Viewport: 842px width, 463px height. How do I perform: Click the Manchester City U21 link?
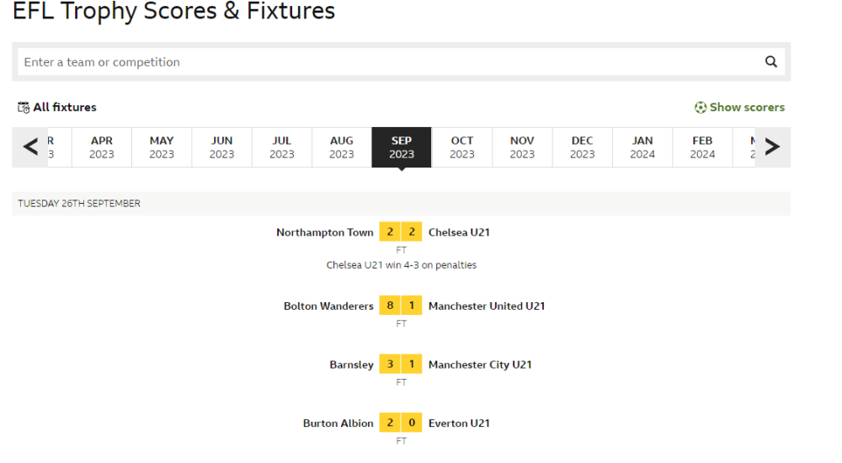480,365
